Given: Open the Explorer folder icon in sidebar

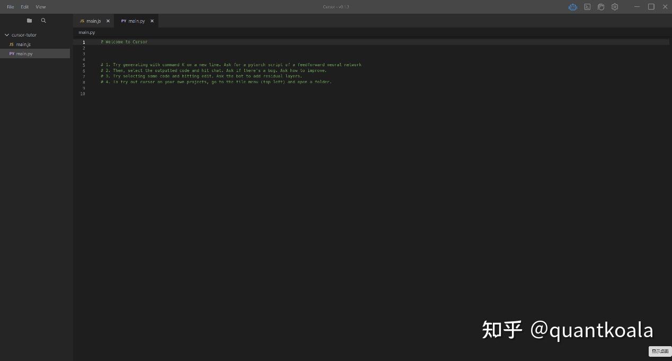Looking at the screenshot, I should pos(29,20).
